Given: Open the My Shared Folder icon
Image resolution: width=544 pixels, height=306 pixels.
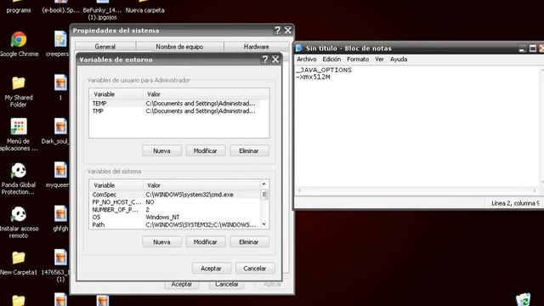Looking at the screenshot, I should [19, 83].
